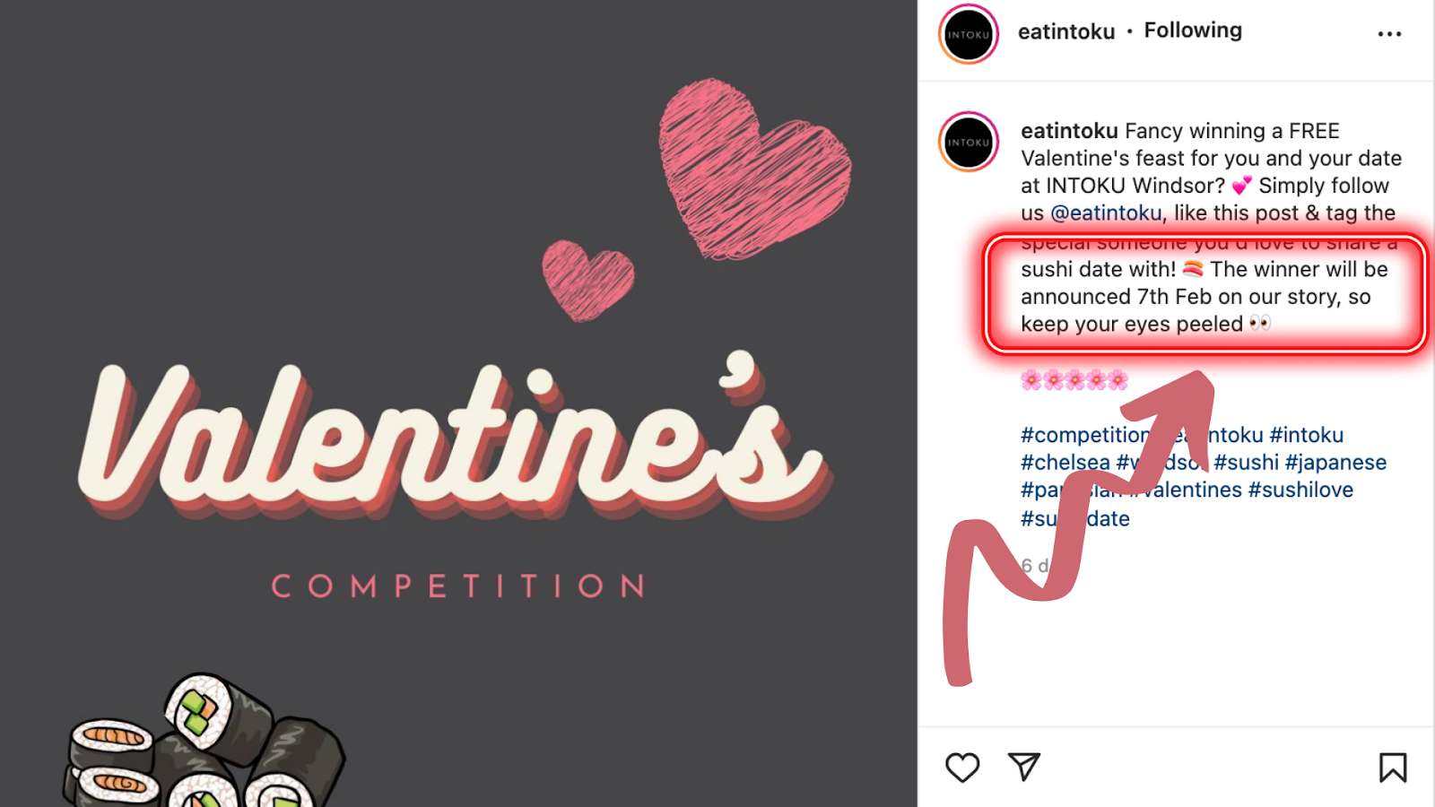Viewport: 1435px width, 807px height.
Task: Open the #chelsea hashtag
Action: [1065, 463]
